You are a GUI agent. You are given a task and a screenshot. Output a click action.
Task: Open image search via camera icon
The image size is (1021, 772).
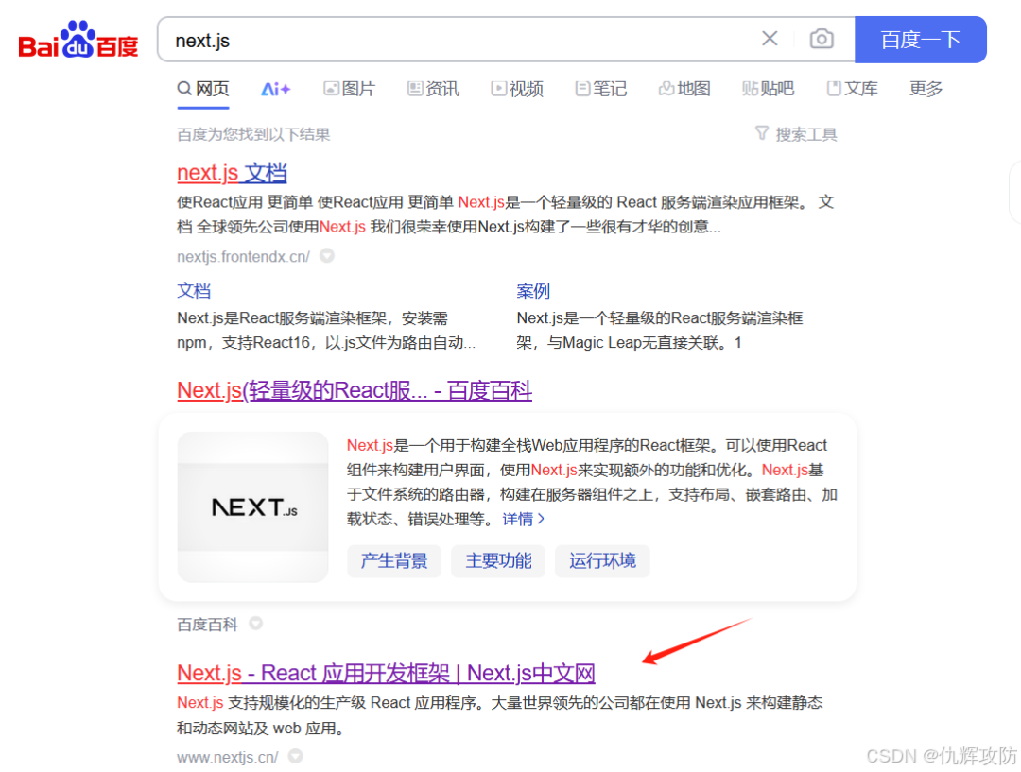(822, 39)
